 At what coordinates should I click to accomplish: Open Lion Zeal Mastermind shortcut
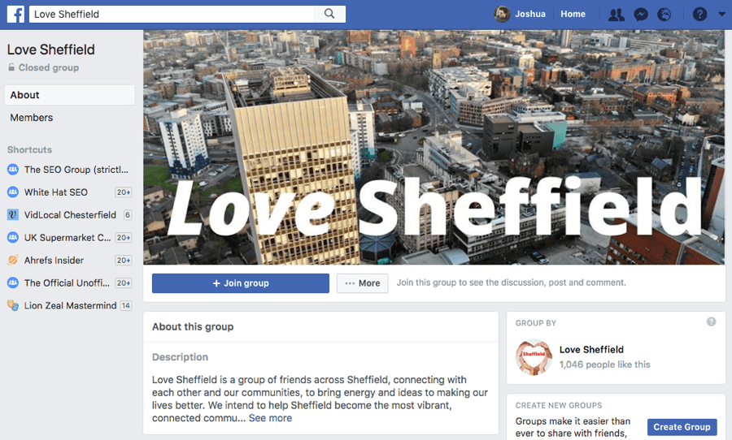pyautogui.click(x=70, y=306)
